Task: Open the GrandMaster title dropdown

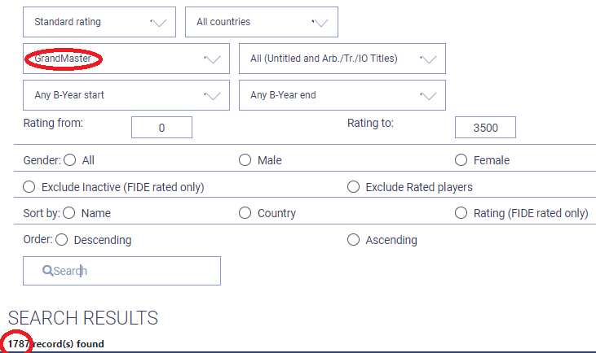Action: coord(126,59)
